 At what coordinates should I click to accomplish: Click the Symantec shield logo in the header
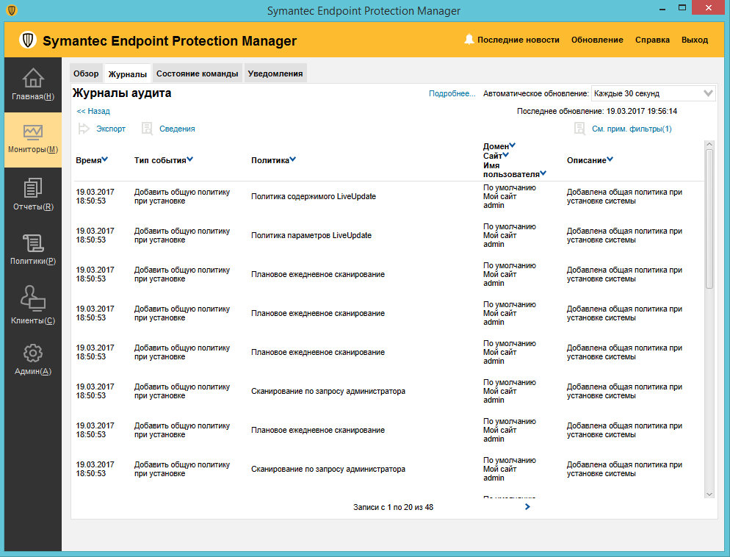(28, 40)
